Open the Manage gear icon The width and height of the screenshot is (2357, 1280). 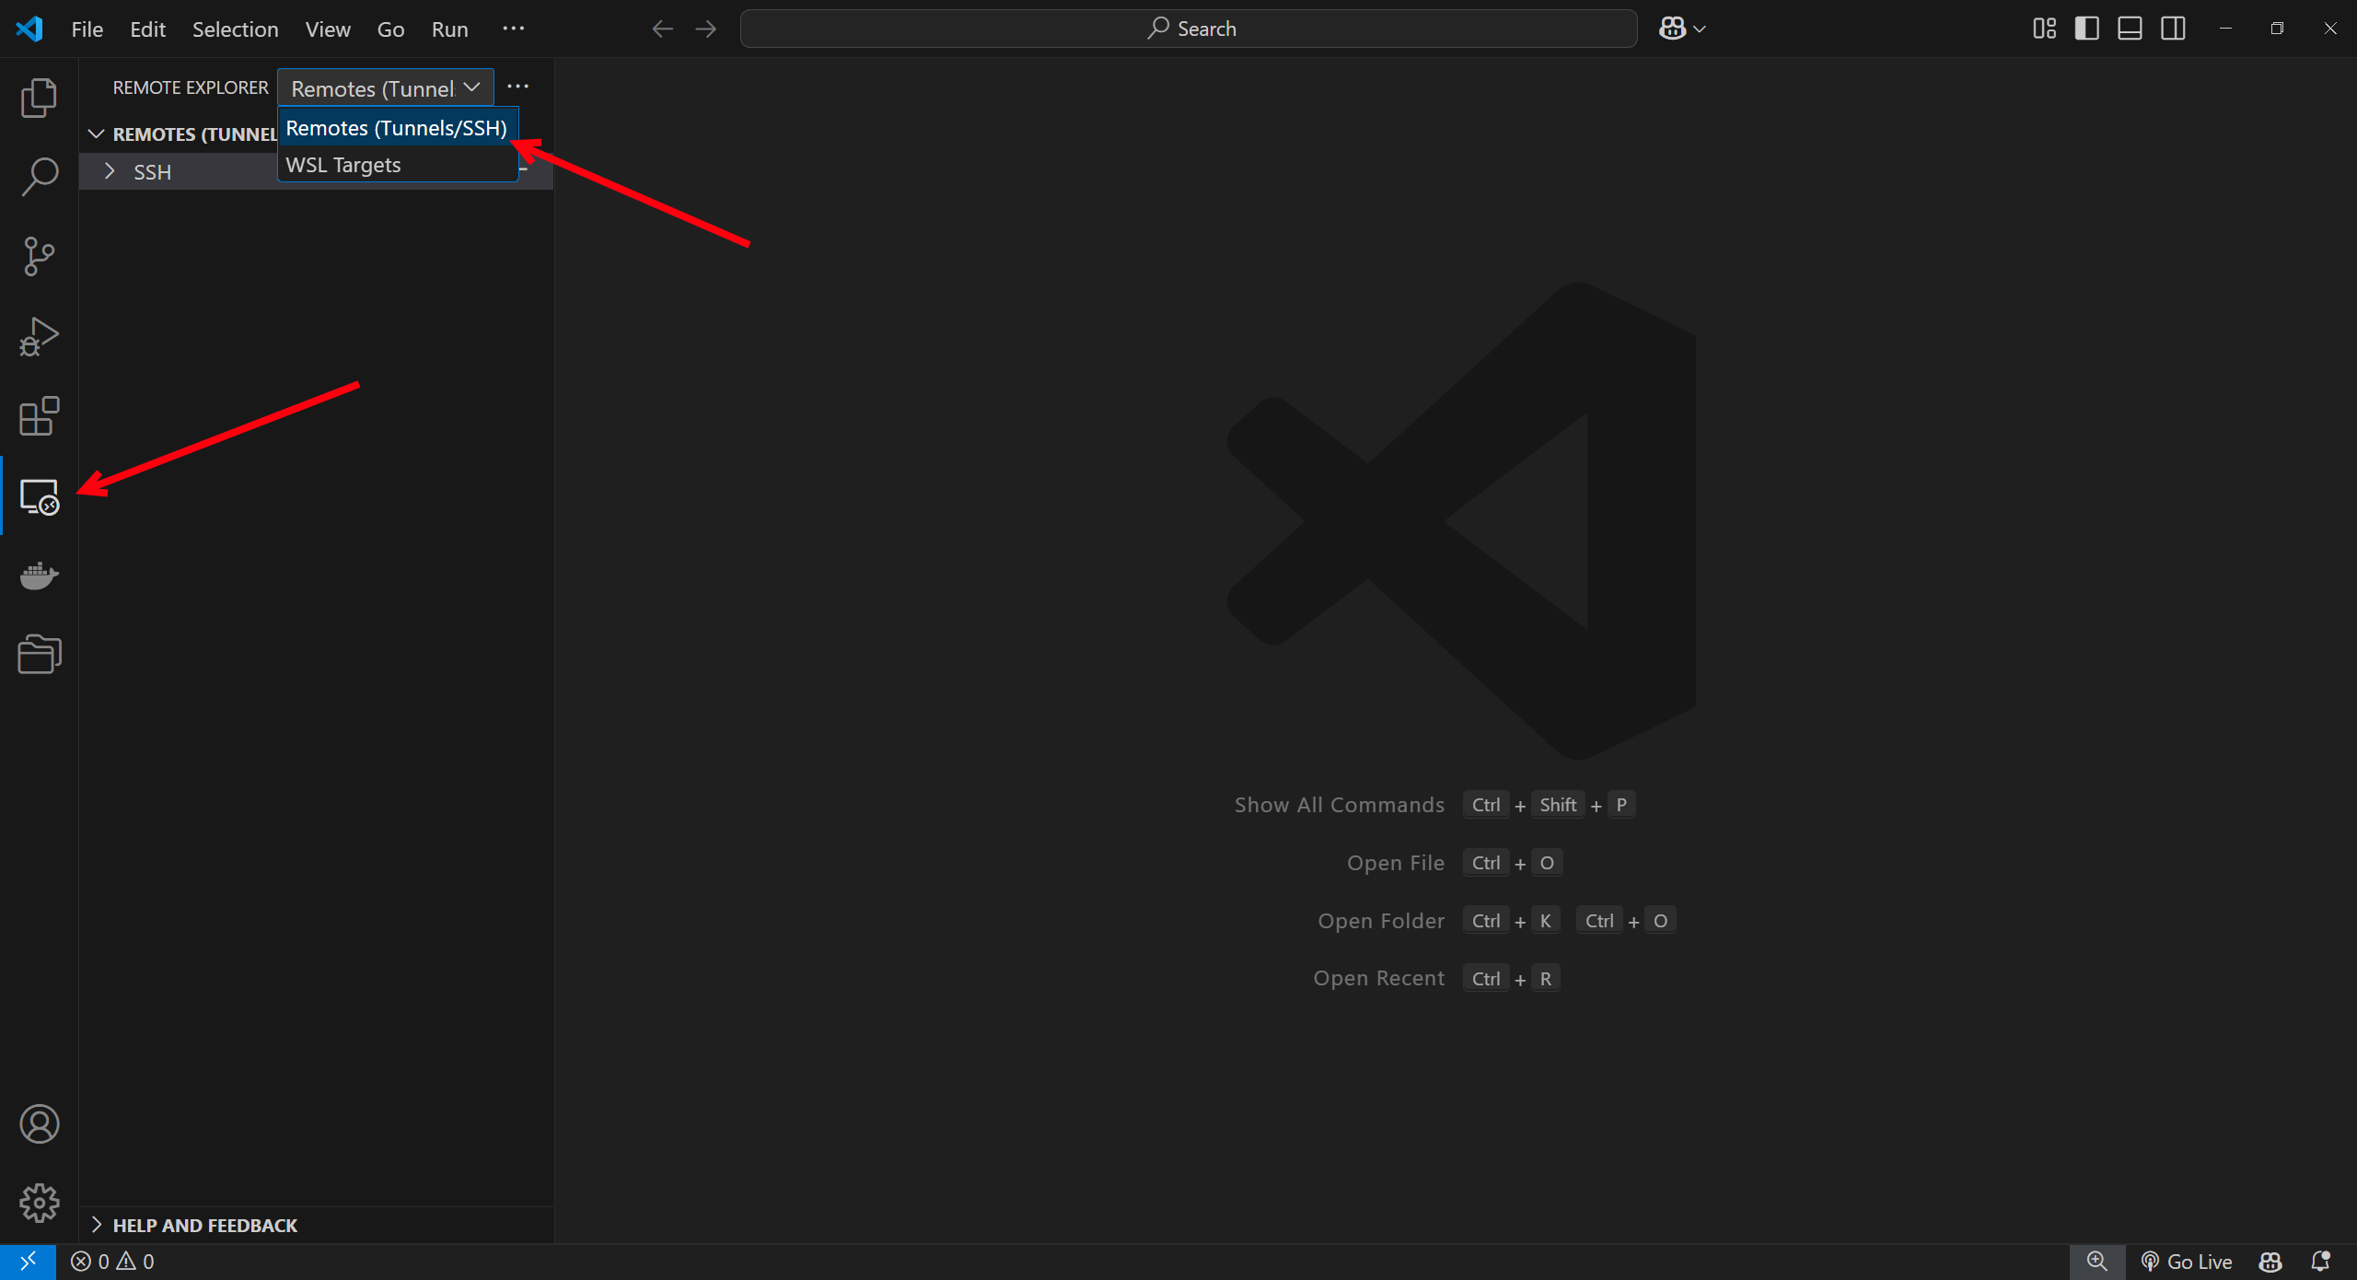pos(39,1204)
